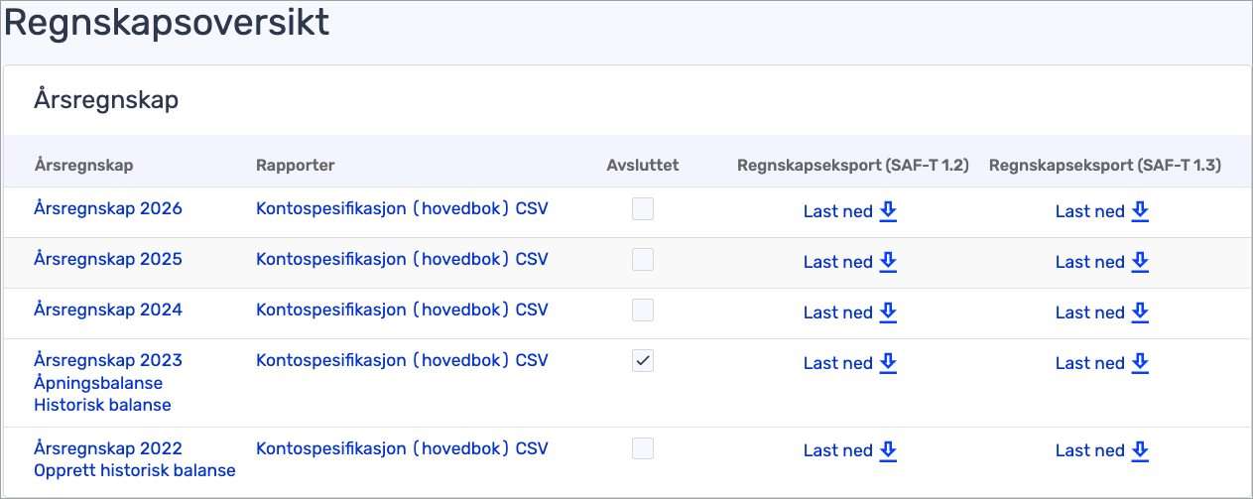This screenshot has height=499, width=1253.
Task: Click SAF-T 1.3 download arrow for 2022
Action: tap(1140, 450)
